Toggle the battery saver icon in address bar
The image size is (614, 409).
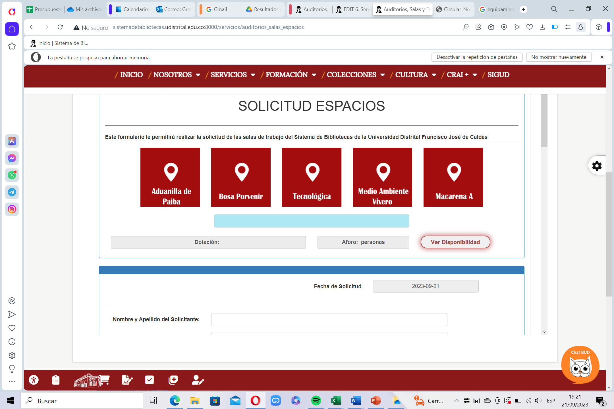[x=555, y=27]
